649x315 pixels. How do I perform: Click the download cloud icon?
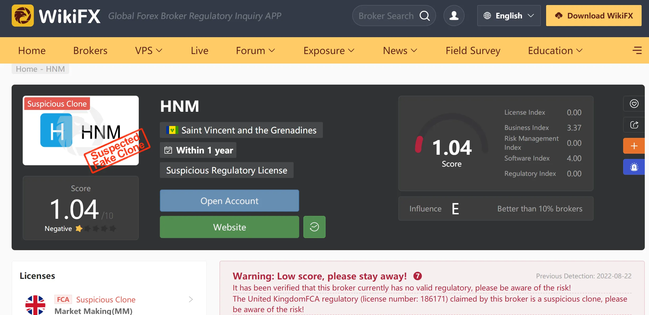(x=559, y=16)
